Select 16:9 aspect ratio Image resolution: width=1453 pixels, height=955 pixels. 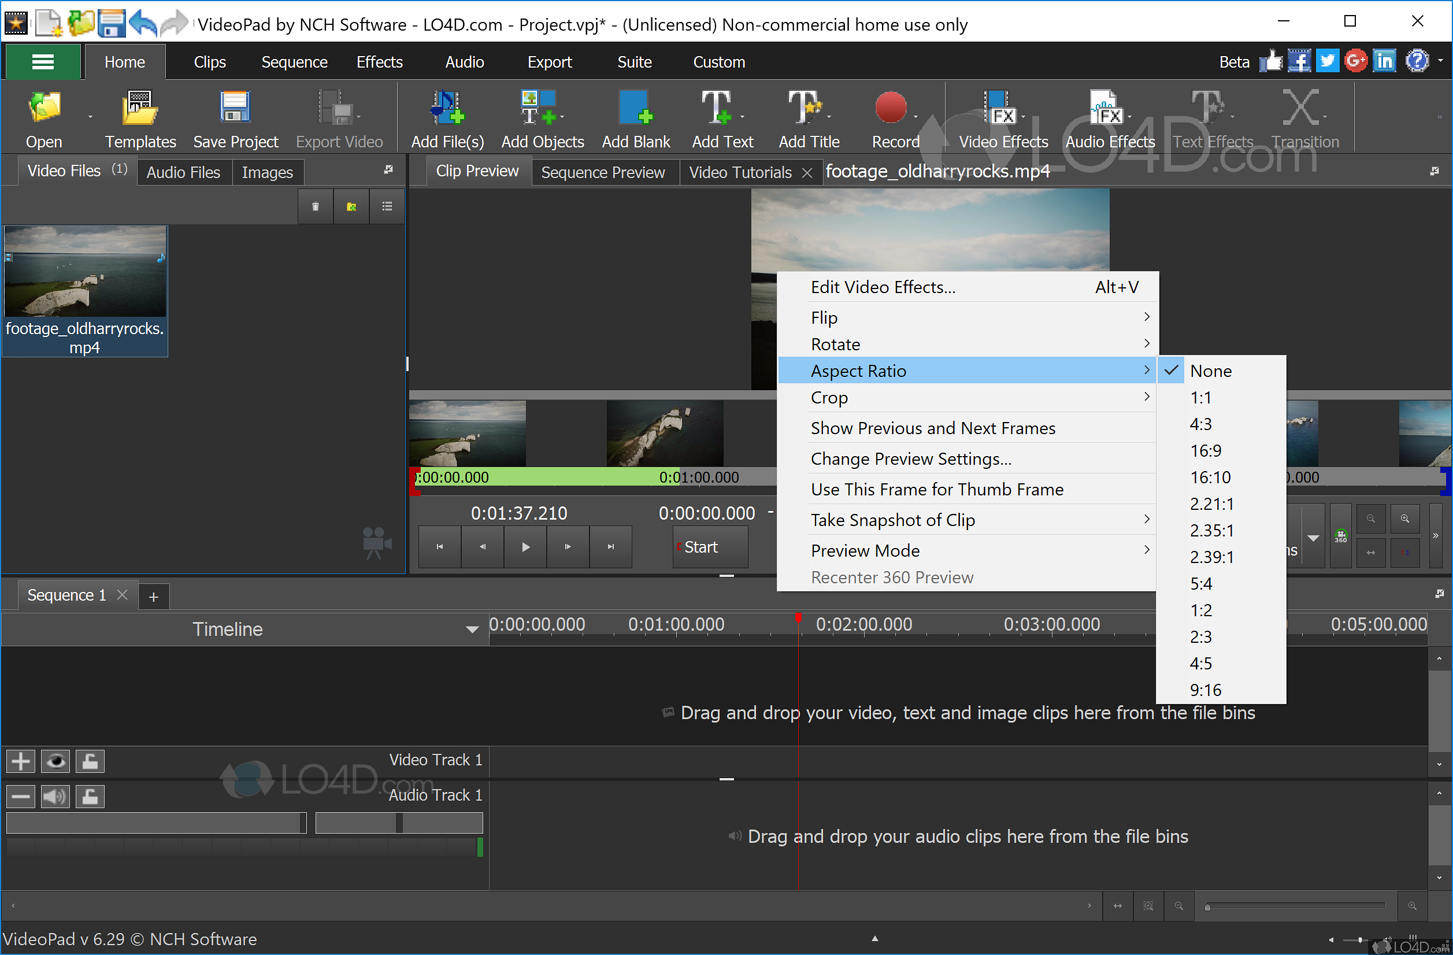coord(1205,451)
